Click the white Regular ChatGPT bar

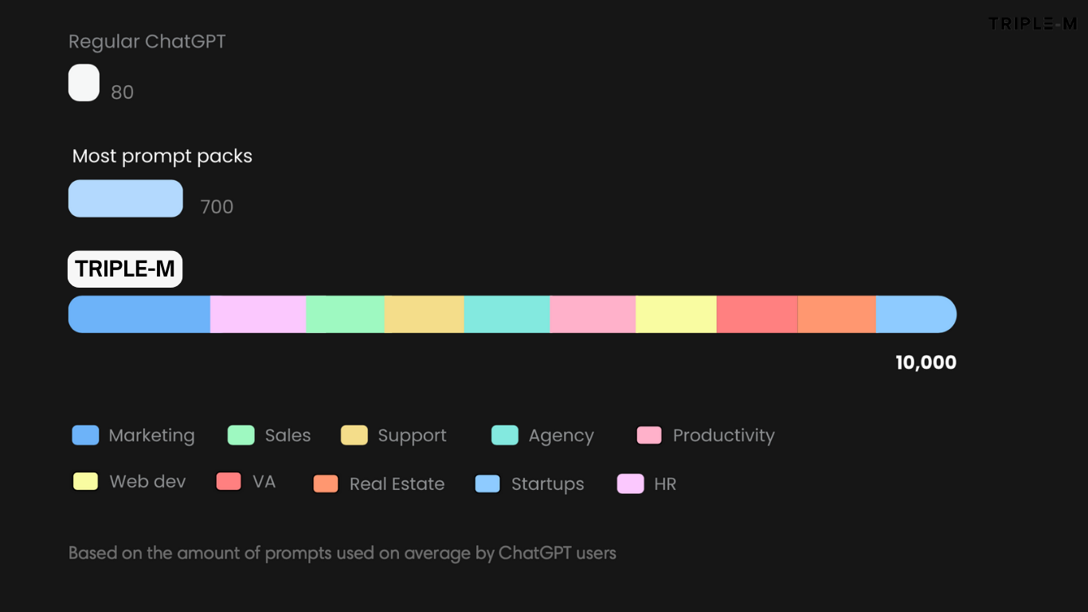tap(84, 83)
